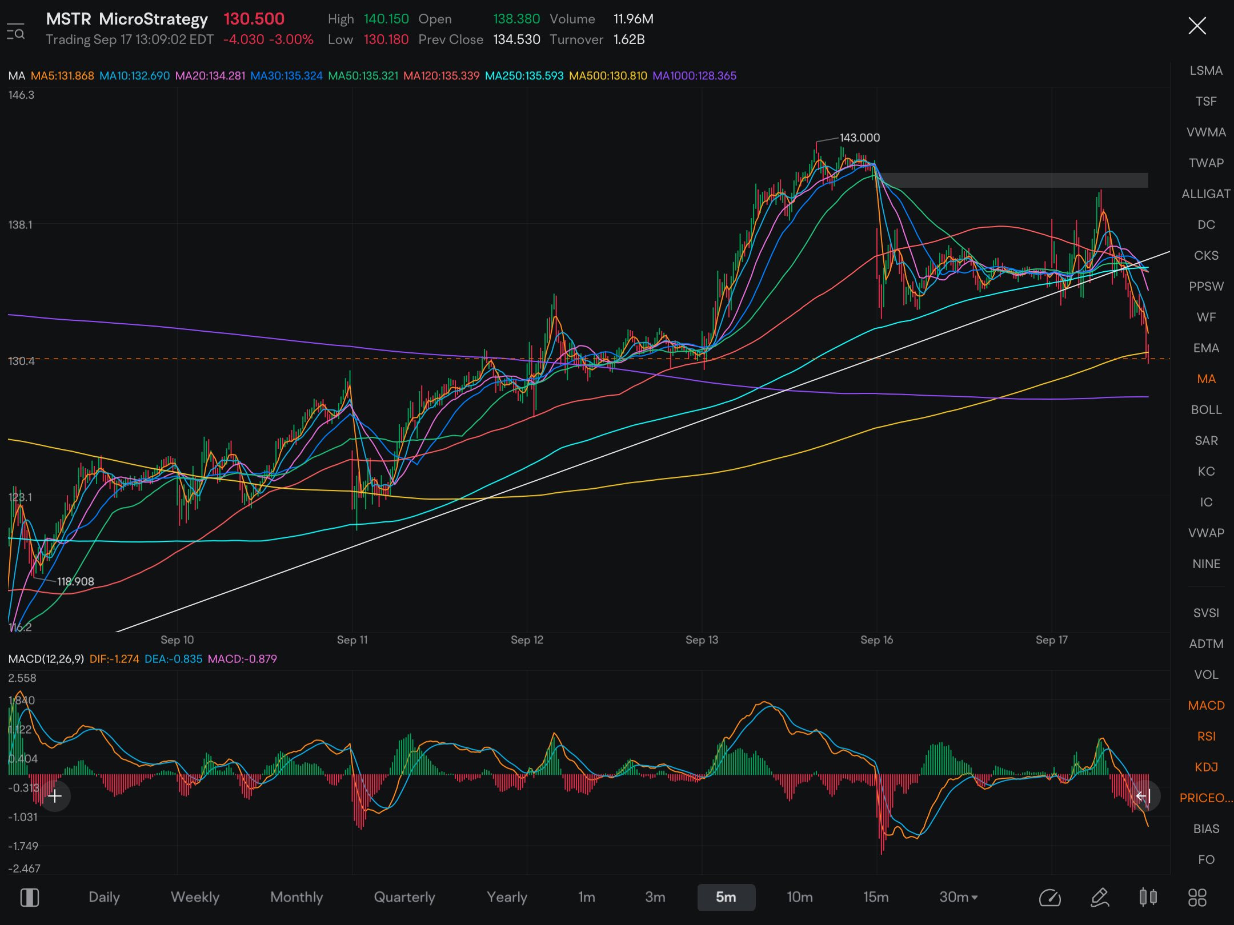Tap the Sep 16 date marker
Viewport: 1234px width, 925px height.
pyautogui.click(x=876, y=640)
